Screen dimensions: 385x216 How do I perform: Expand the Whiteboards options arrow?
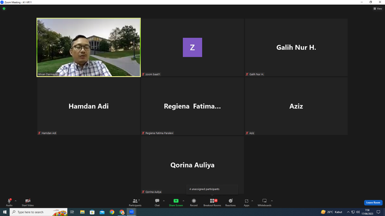(272, 201)
